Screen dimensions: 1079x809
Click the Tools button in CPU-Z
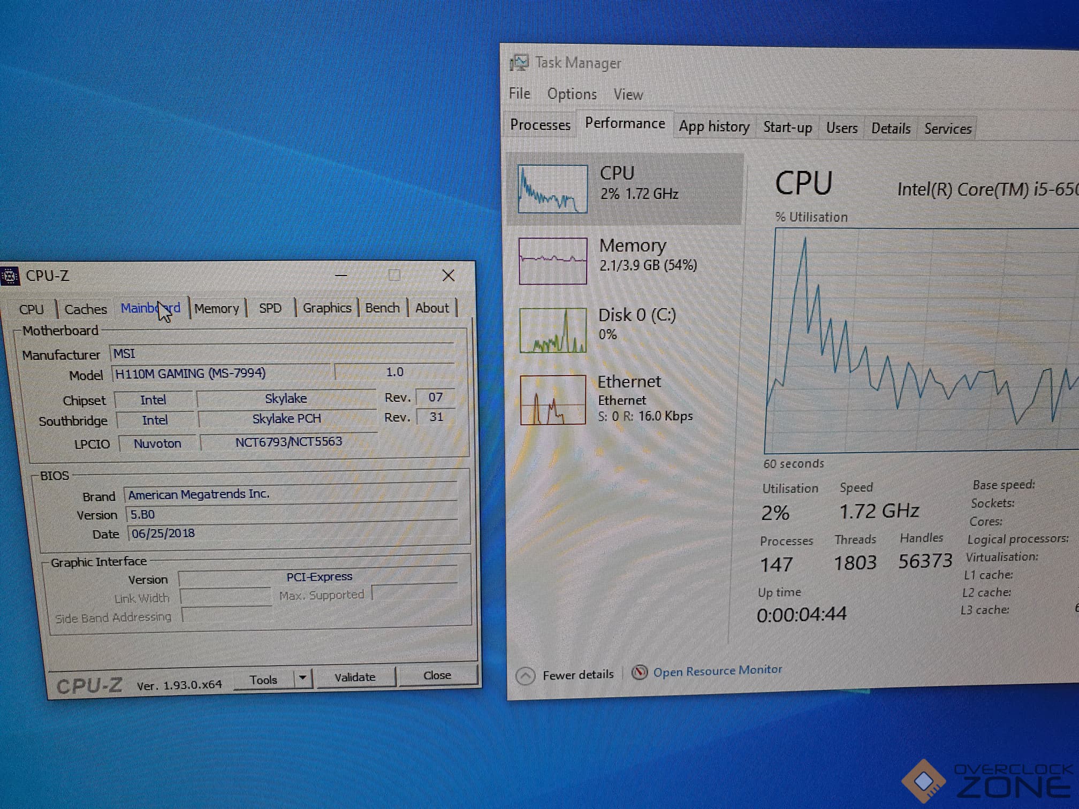[x=263, y=680]
